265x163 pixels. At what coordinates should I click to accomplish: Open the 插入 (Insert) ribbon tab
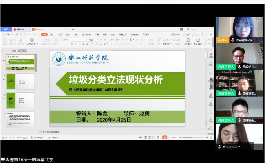(x=52, y=35)
